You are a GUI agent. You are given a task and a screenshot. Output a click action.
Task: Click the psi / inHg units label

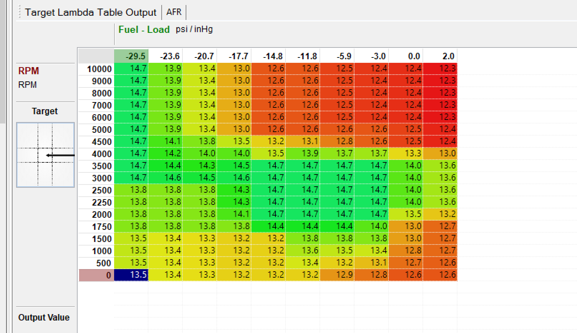[194, 29]
